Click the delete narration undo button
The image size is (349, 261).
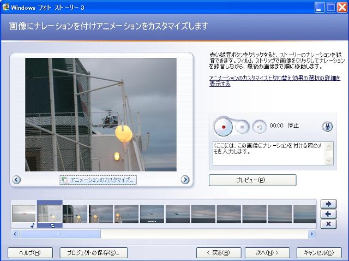pos(260,126)
